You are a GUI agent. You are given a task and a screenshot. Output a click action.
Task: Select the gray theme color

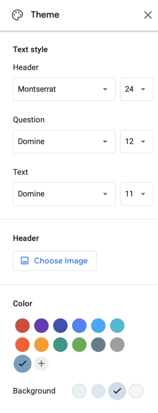click(x=117, y=344)
